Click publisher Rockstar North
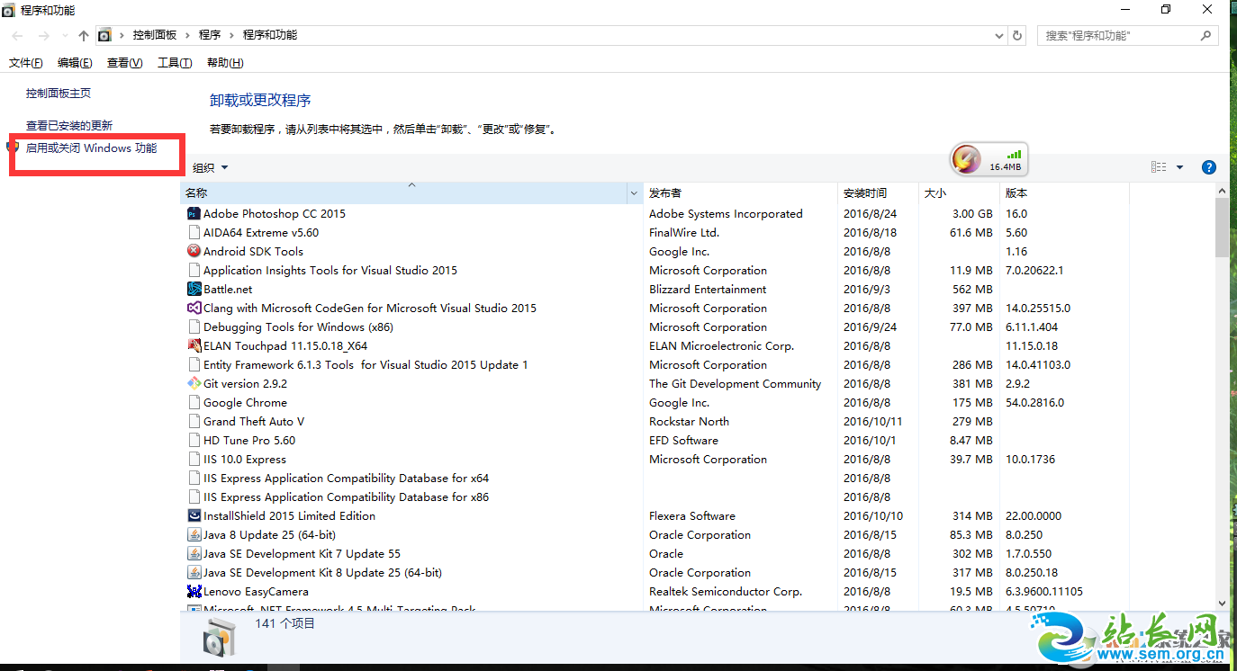The width and height of the screenshot is (1237, 671). click(689, 422)
